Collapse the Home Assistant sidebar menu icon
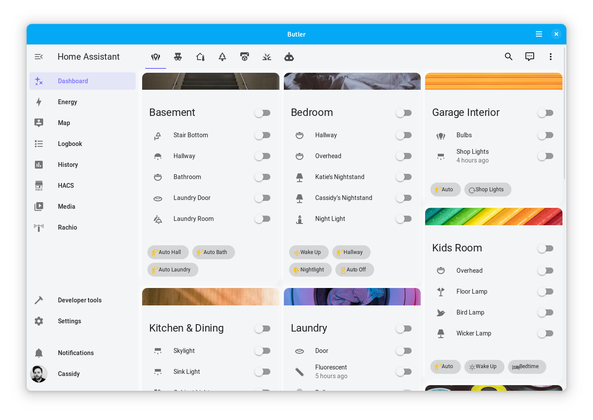 pyautogui.click(x=39, y=57)
